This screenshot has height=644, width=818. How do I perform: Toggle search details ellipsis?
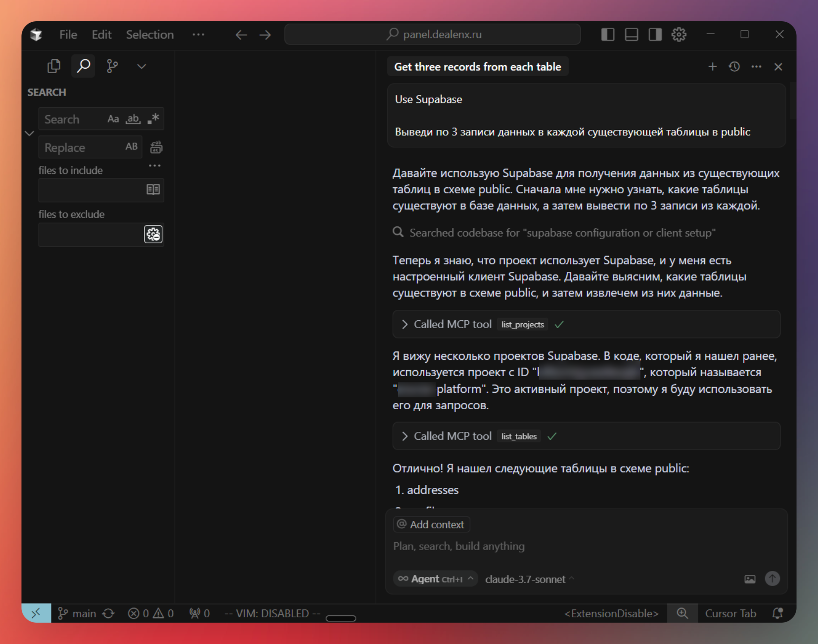[x=155, y=166]
